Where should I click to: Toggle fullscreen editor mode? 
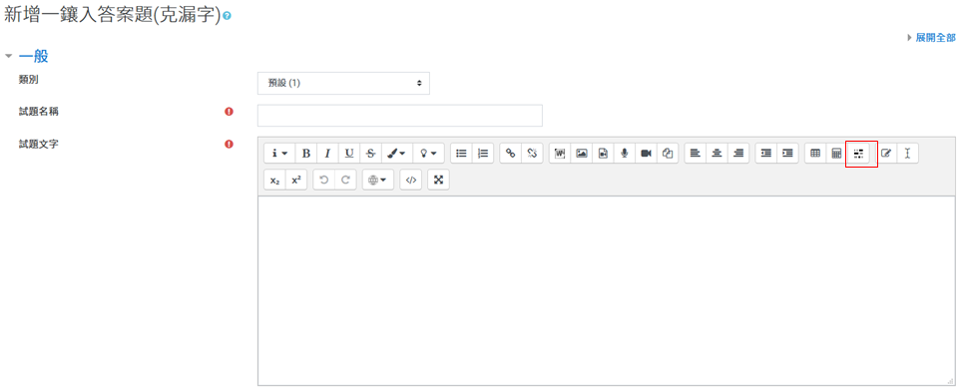coord(439,181)
